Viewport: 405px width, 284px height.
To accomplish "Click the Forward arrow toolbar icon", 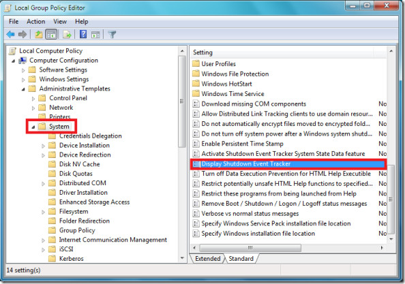I will coord(22,34).
